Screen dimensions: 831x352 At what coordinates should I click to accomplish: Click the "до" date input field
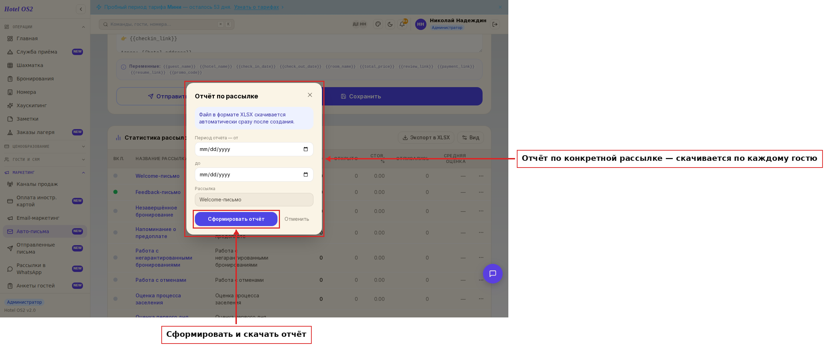click(254, 175)
